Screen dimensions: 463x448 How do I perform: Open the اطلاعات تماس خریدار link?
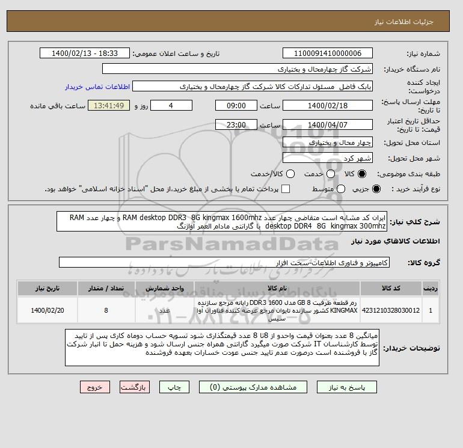97,87
